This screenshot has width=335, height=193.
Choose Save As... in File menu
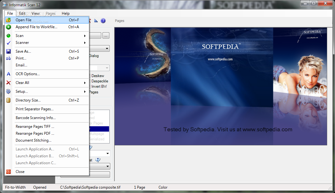click(x=47, y=51)
